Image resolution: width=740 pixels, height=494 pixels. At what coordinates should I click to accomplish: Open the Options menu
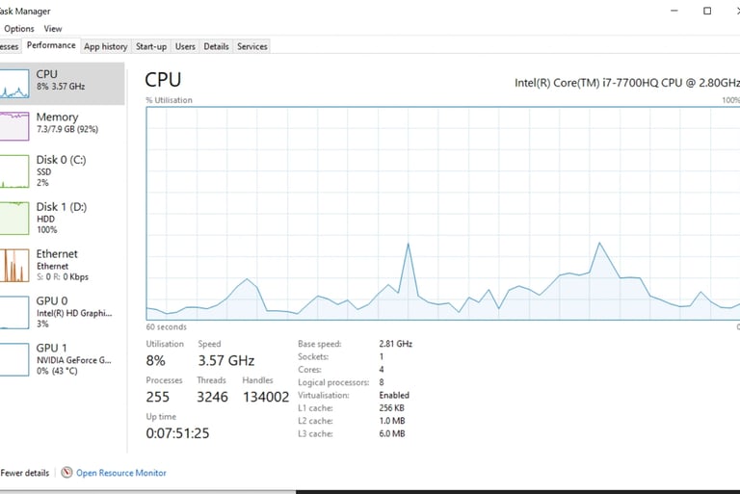tap(19, 29)
